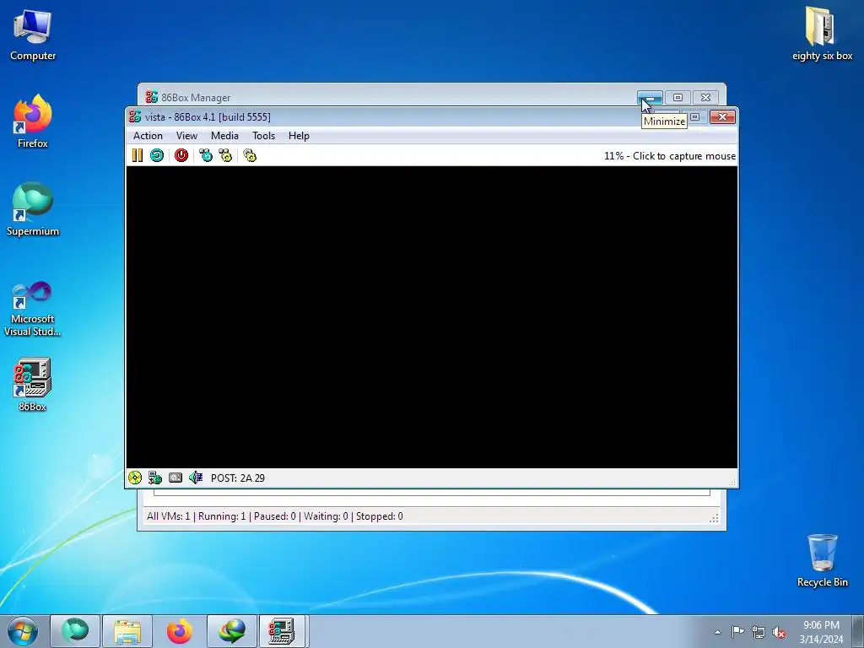Image resolution: width=864 pixels, height=648 pixels.
Task: Open the View menu
Action: pyautogui.click(x=186, y=136)
